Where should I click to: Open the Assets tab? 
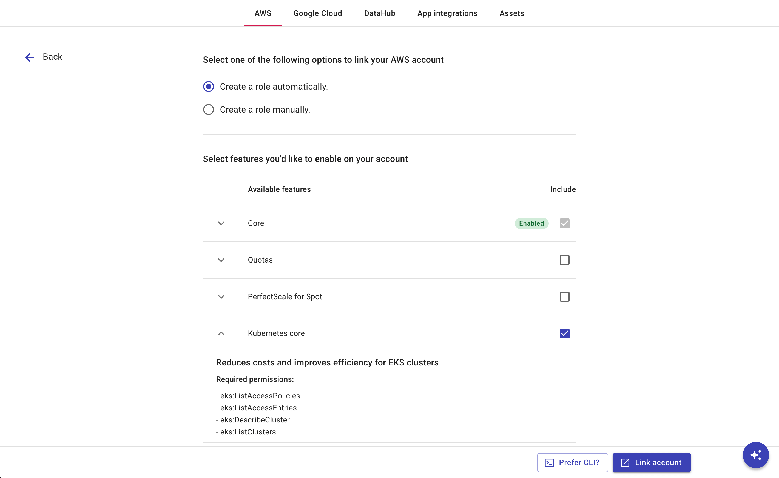click(x=511, y=13)
